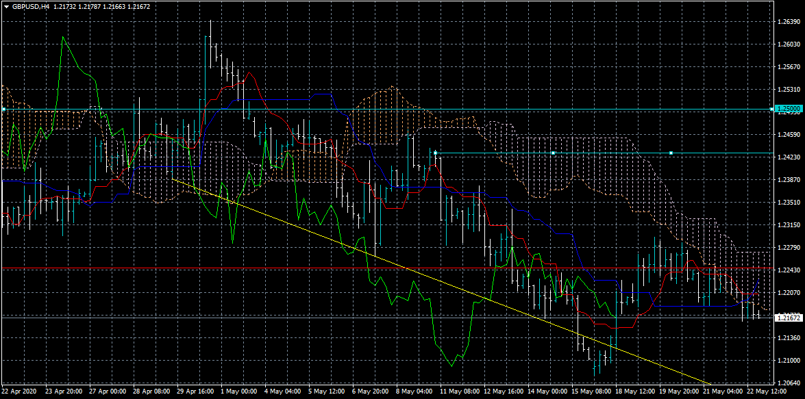Click the 1.23510 price axis label

pyautogui.click(x=789, y=202)
